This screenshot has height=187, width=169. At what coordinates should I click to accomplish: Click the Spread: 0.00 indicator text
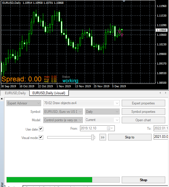(21, 79)
